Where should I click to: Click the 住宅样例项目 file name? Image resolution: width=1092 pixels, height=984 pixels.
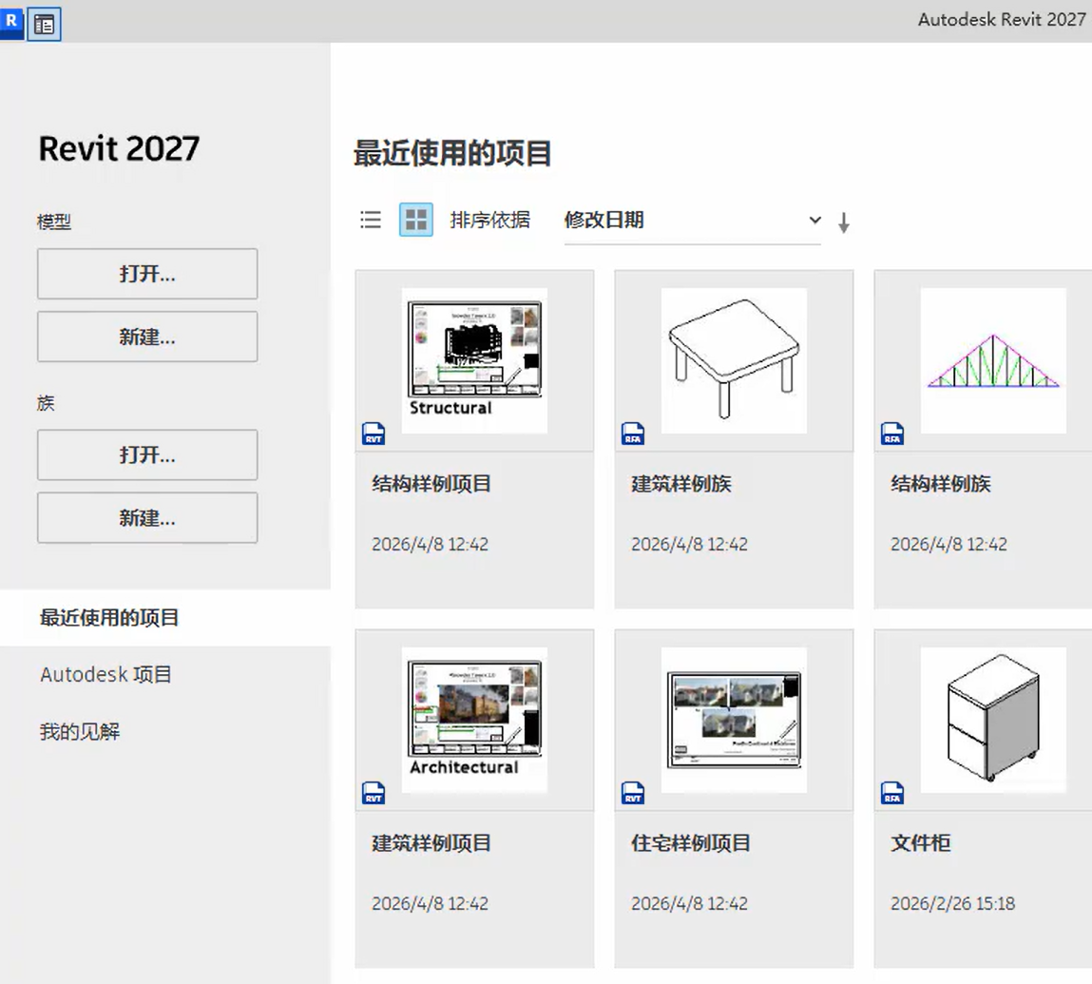(x=691, y=843)
